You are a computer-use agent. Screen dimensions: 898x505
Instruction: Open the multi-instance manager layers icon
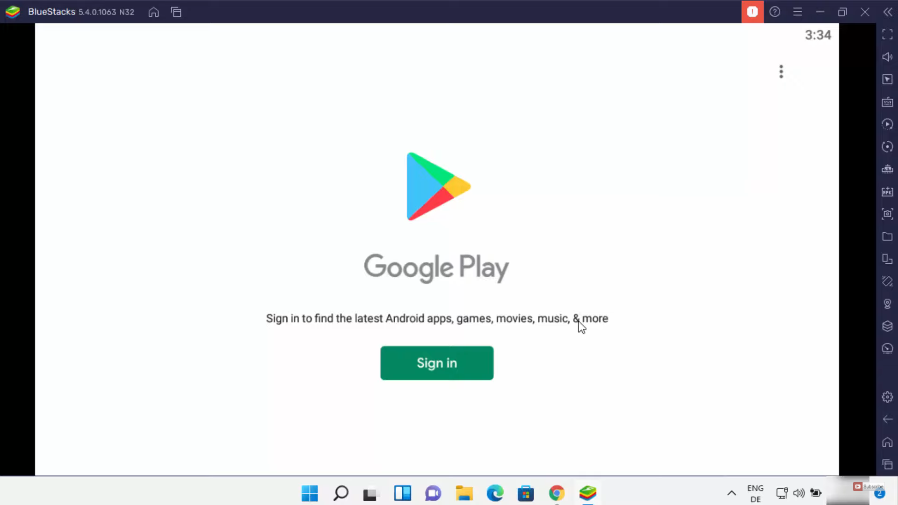click(x=887, y=326)
